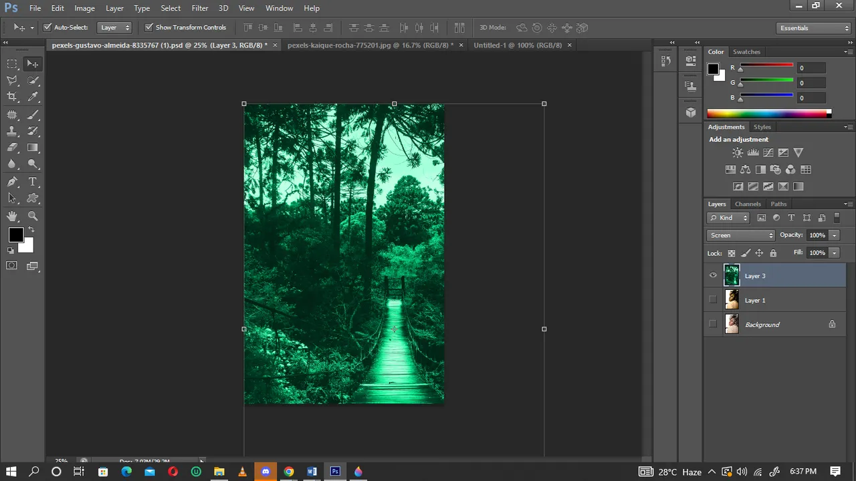Hide Layer 3 visibility eye

tap(713, 275)
